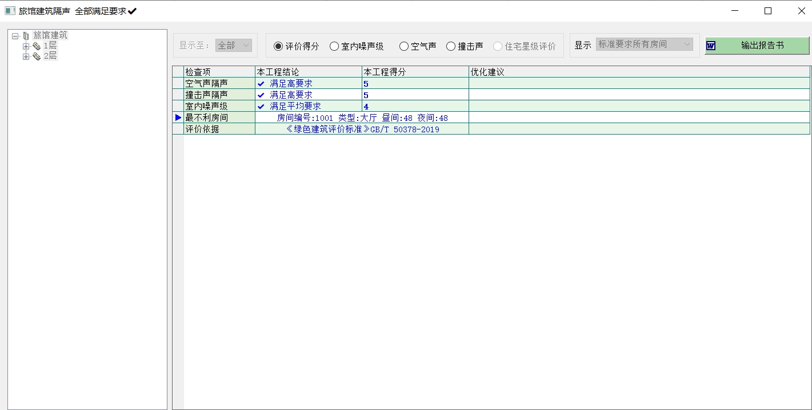Viewport: 812px width, 410px height.
Task: Click the 输出报告书 button
Action: tap(757, 46)
